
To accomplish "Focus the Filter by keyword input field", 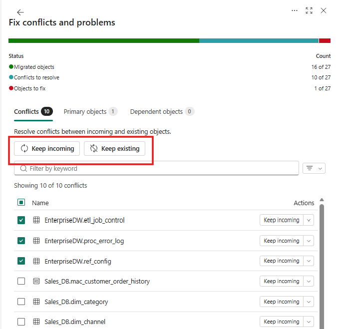I will point(156,168).
